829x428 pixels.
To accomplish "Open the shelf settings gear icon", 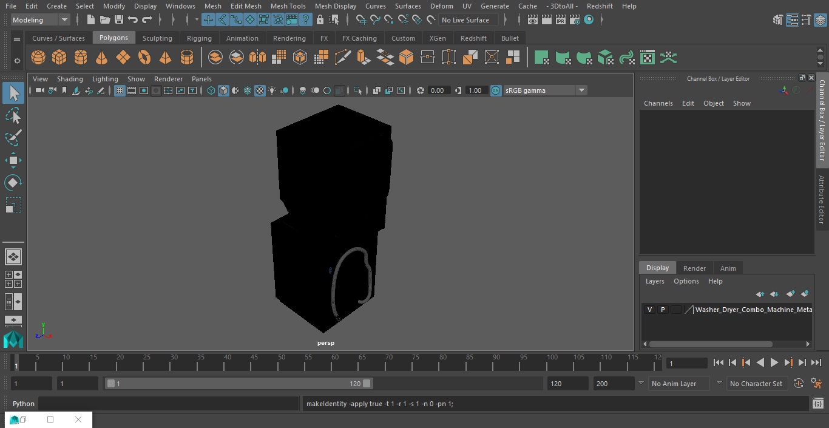I will click(17, 60).
